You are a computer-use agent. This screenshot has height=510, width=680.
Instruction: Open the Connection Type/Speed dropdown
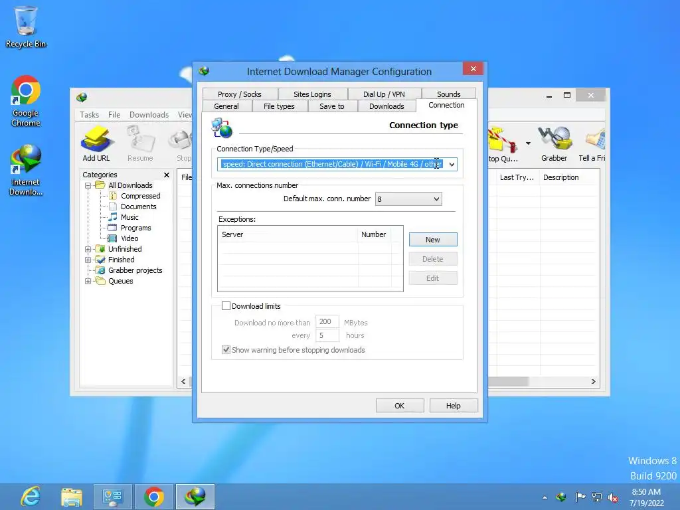(452, 165)
